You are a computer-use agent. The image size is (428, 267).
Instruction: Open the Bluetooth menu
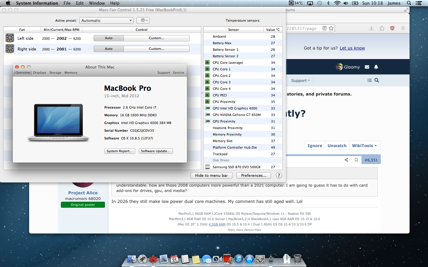pyautogui.click(x=328, y=3)
